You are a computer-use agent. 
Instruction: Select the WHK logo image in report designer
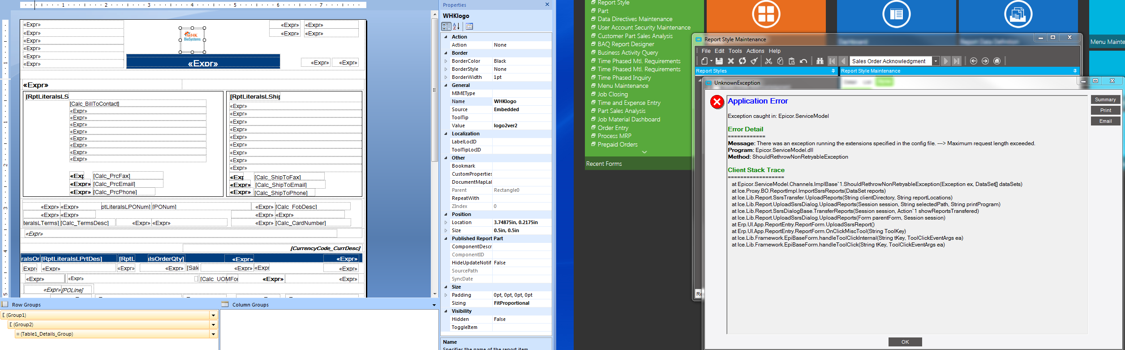click(x=193, y=40)
